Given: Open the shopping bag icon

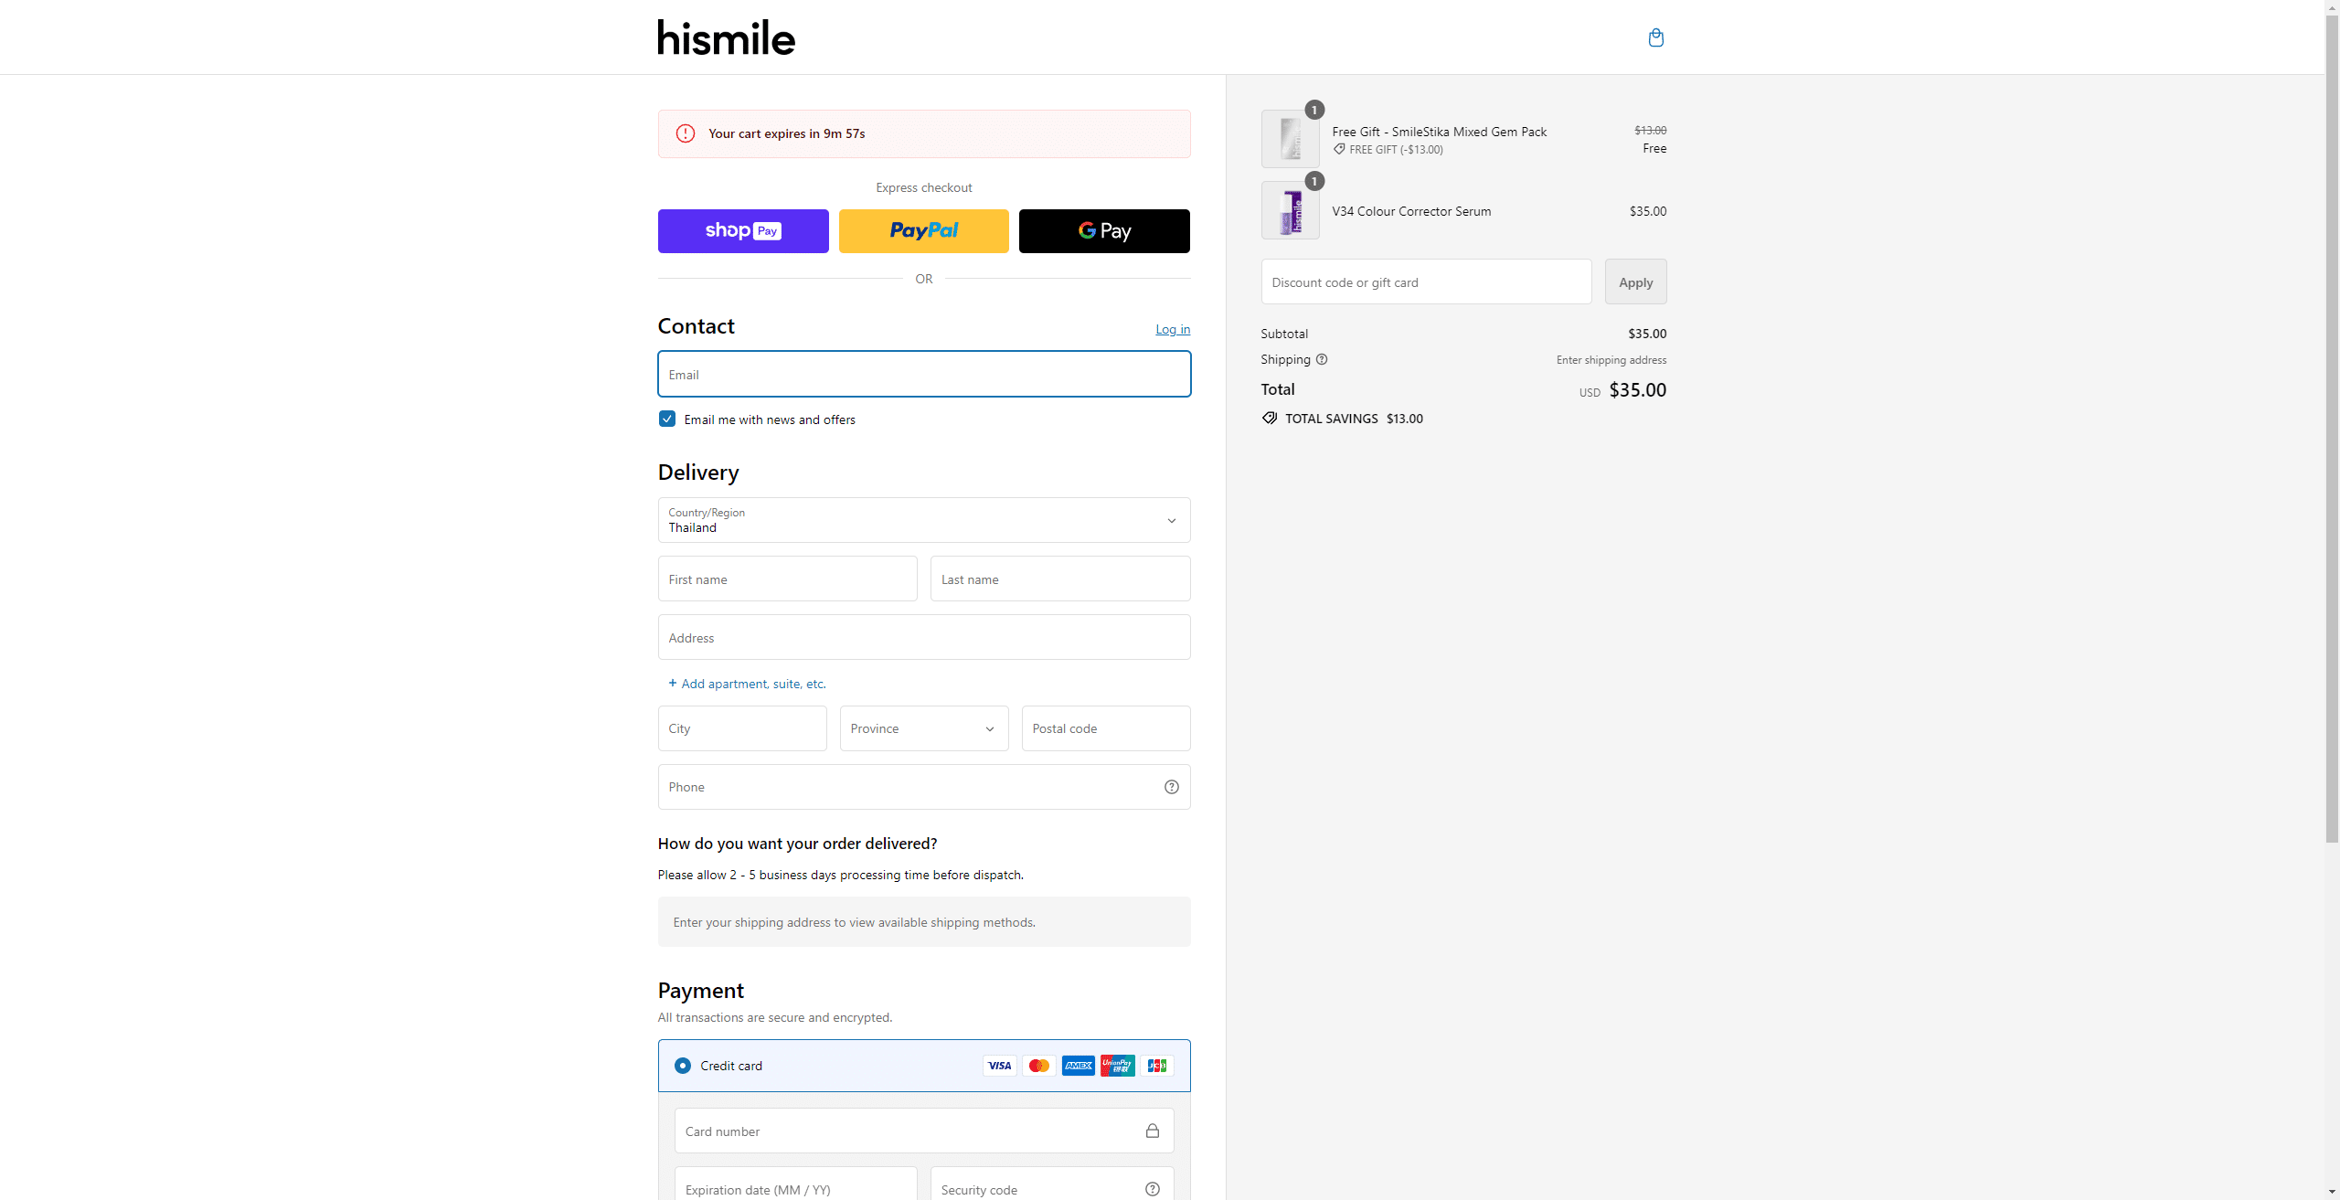Looking at the screenshot, I should click(1655, 37).
